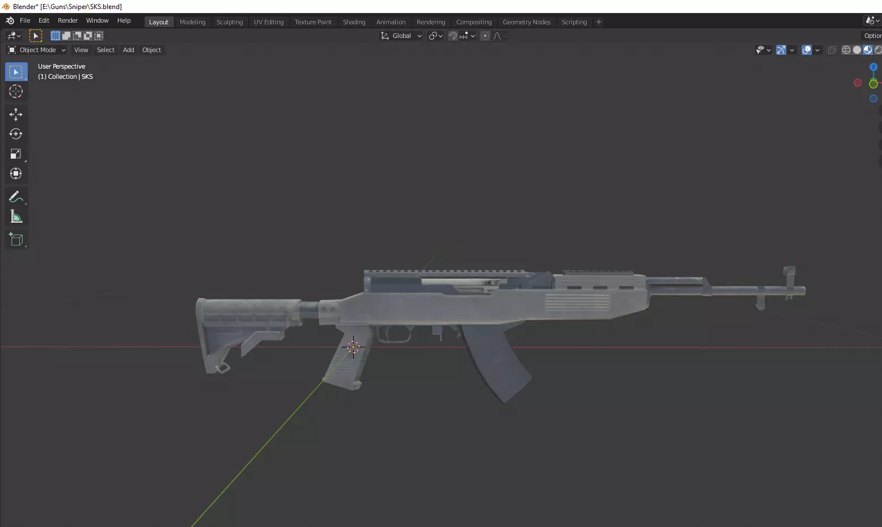Open the object types visibility dropdown

point(764,50)
